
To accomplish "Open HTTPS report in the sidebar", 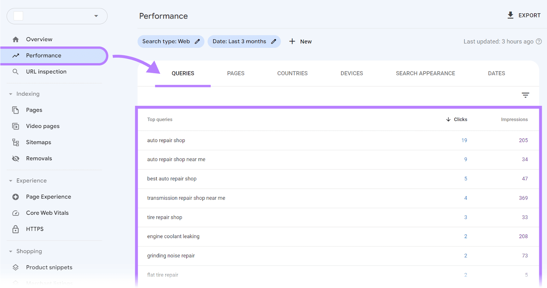I will click(35, 229).
